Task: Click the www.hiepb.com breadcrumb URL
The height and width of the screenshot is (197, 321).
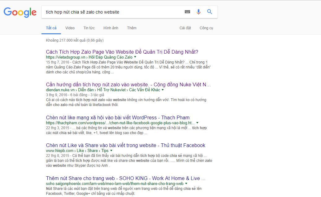Action: pyautogui.click(x=77, y=150)
